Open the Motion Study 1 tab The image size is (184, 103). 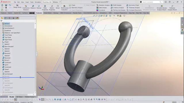coord(30,97)
